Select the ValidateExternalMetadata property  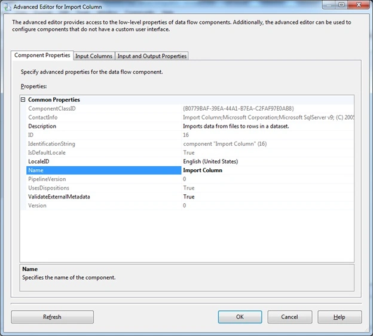pos(104,197)
